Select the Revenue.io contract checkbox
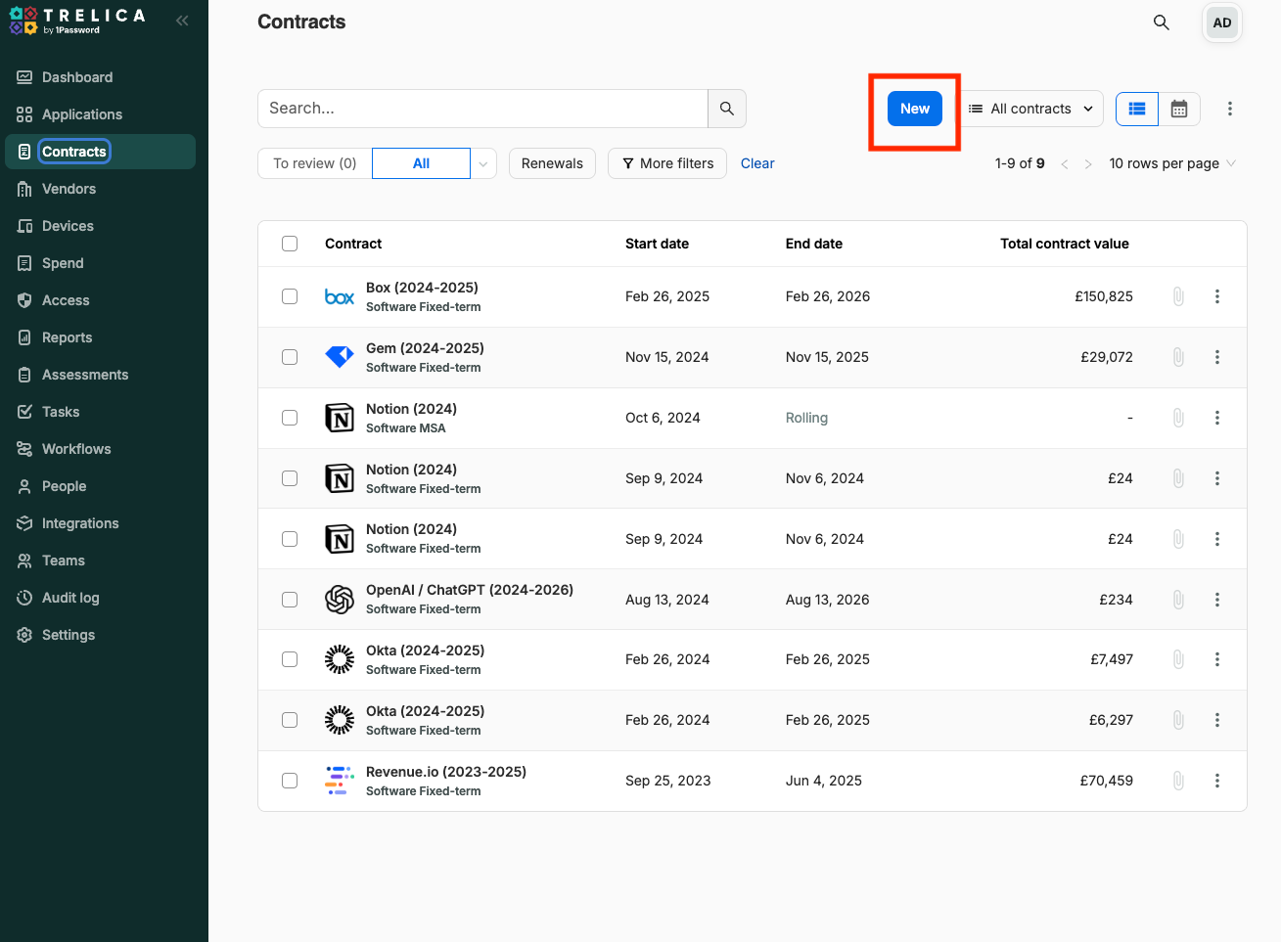 [x=290, y=781]
